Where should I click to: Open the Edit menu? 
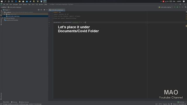tap(7, 4)
